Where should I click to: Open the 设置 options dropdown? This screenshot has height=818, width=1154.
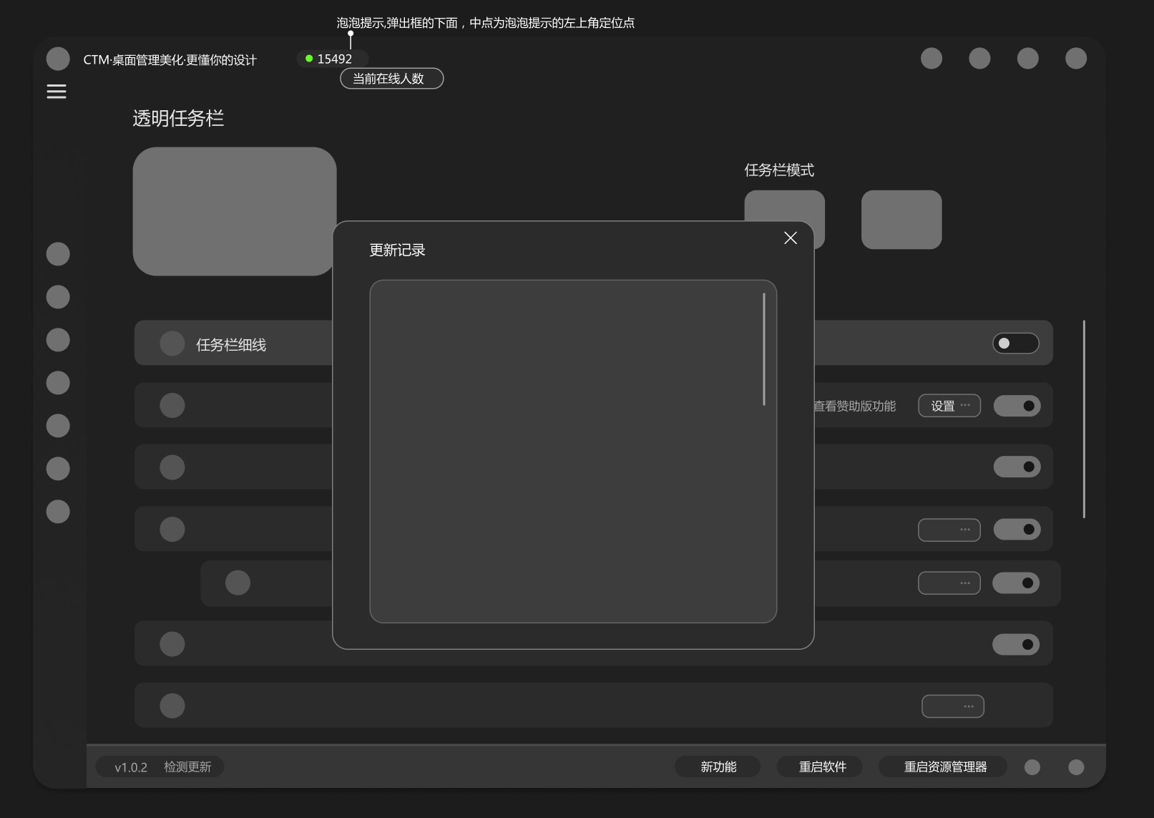tap(949, 406)
